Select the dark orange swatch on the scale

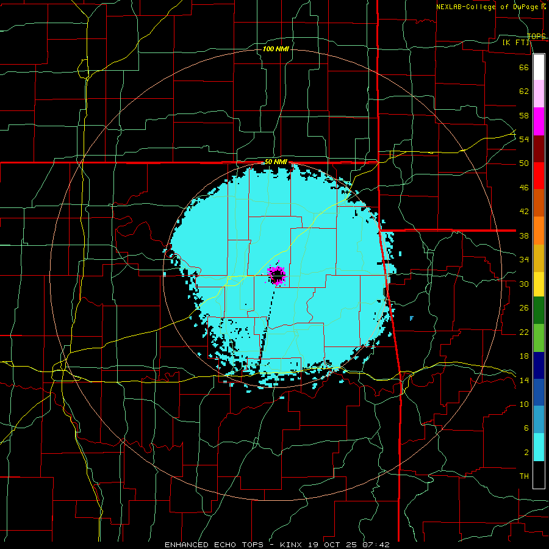coord(539,203)
